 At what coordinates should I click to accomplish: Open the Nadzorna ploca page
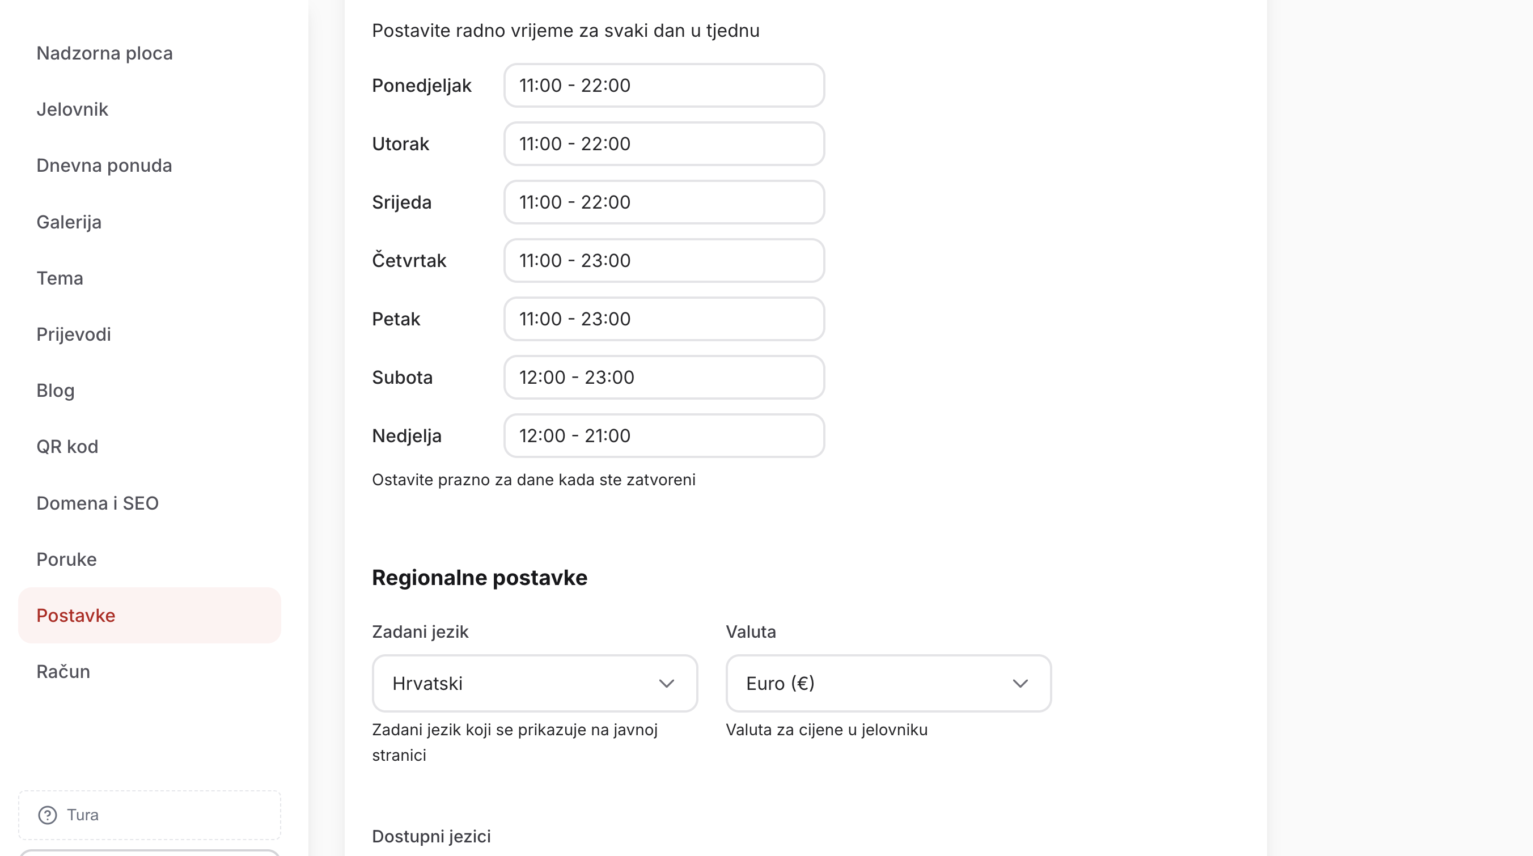point(105,53)
